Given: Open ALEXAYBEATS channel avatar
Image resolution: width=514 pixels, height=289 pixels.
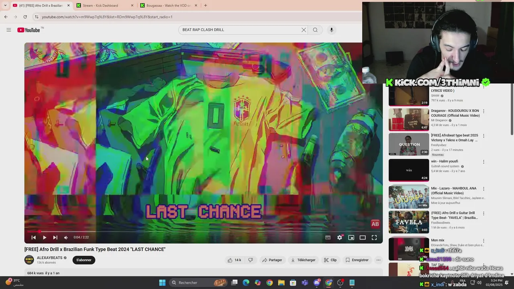Looking at the screenshot, I should tap(29, 260).
